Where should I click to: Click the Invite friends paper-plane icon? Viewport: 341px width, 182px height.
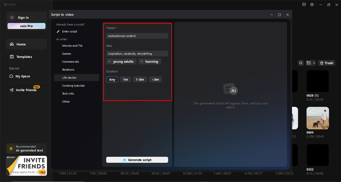[x=12, y=90]
